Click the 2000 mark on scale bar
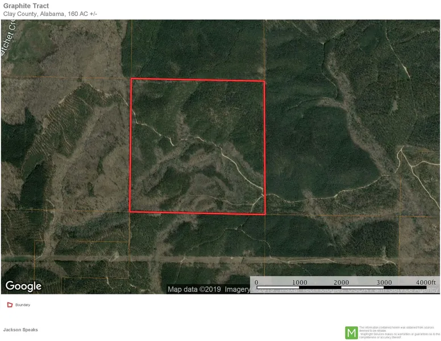 coord(341,282)
